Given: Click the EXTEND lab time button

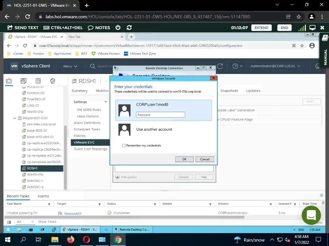Looking at the screenshot, I should point(261,28).
